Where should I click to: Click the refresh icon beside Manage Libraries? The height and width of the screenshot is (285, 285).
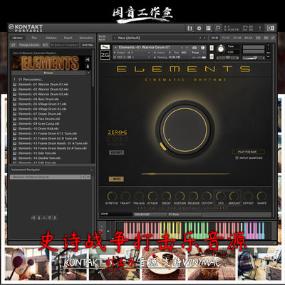coord(14,45)
